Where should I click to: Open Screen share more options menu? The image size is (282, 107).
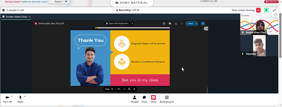pyautogui.click(x=30, y=17)
